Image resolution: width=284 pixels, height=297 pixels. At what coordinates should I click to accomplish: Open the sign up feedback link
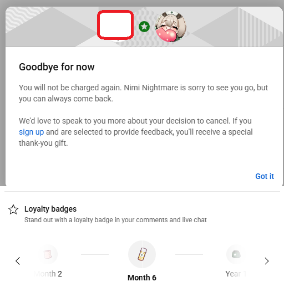pos(31,132)
